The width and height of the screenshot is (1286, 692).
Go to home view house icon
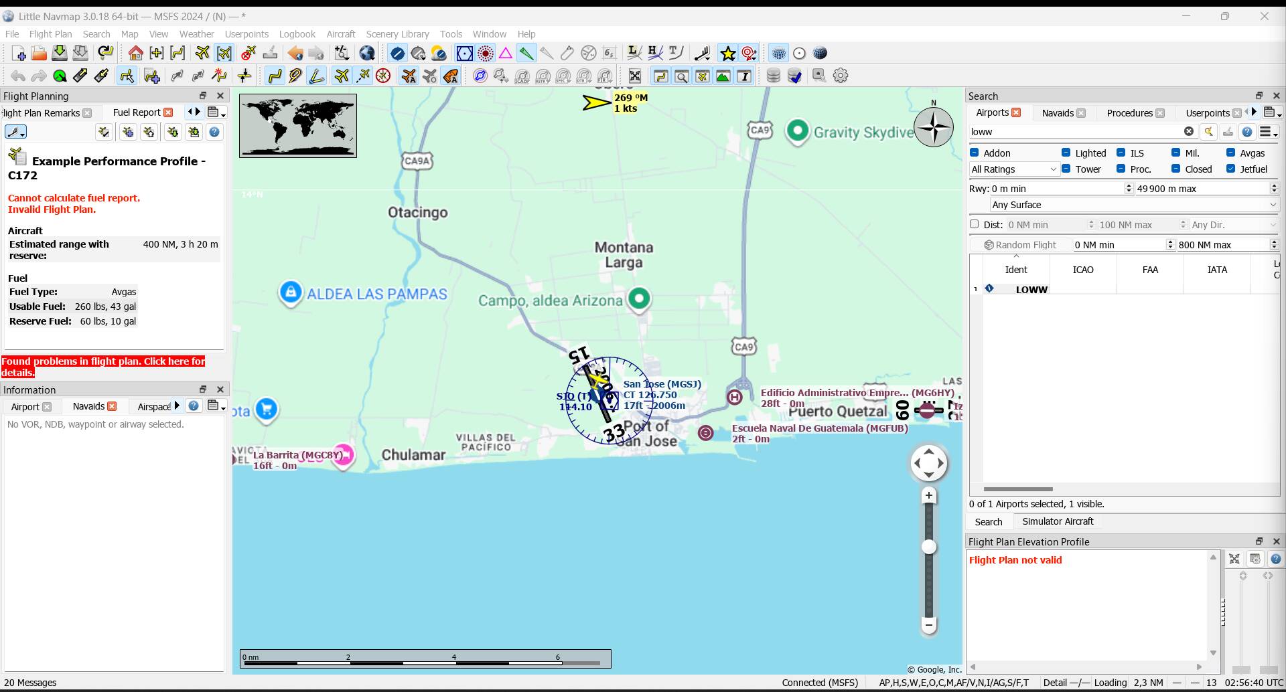[x=136, y=54]
